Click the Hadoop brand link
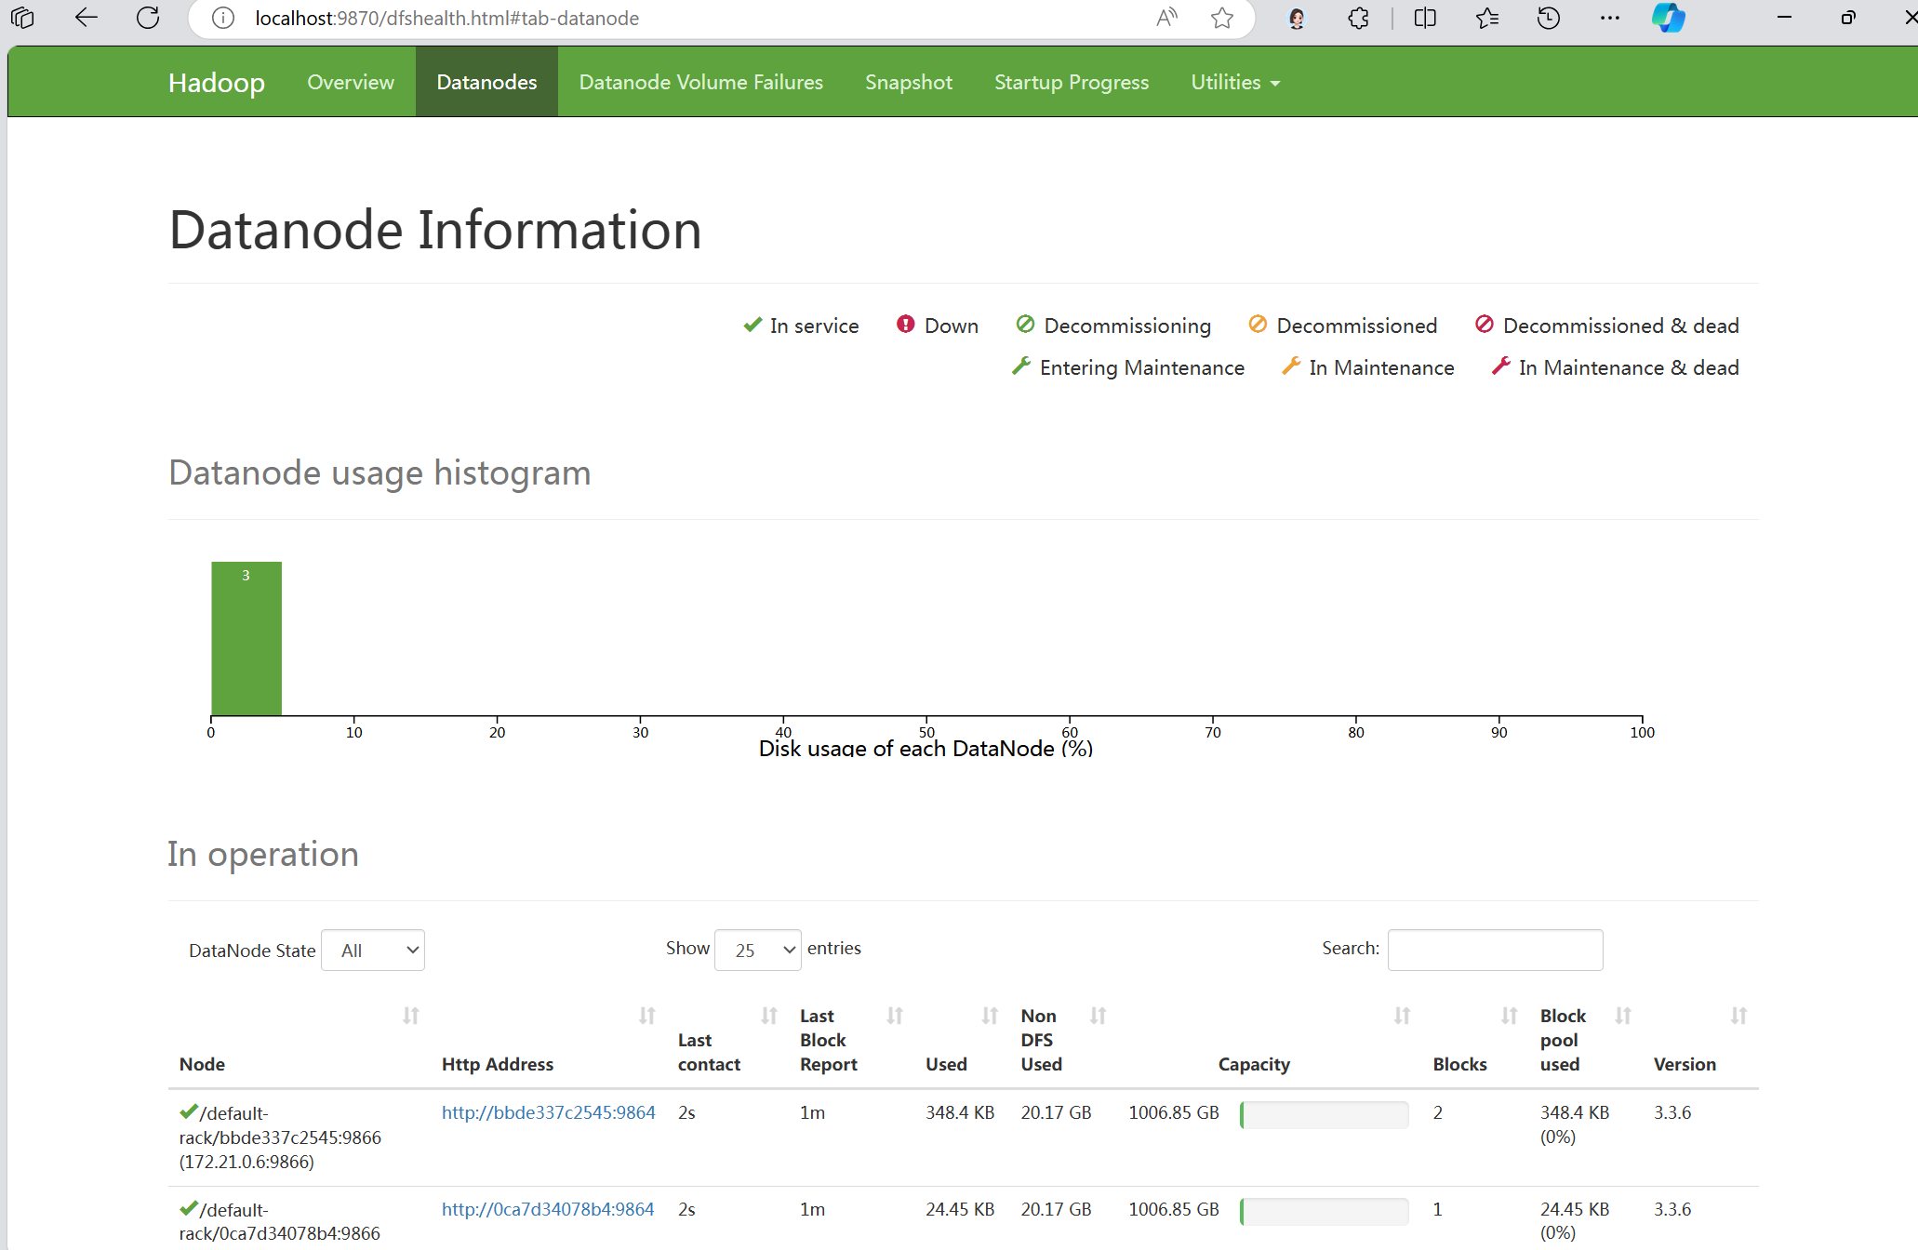 coord(217,82)
